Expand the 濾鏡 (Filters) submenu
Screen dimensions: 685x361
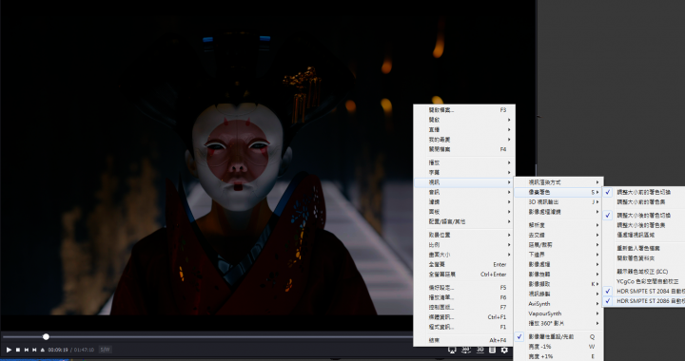point(464,201)
